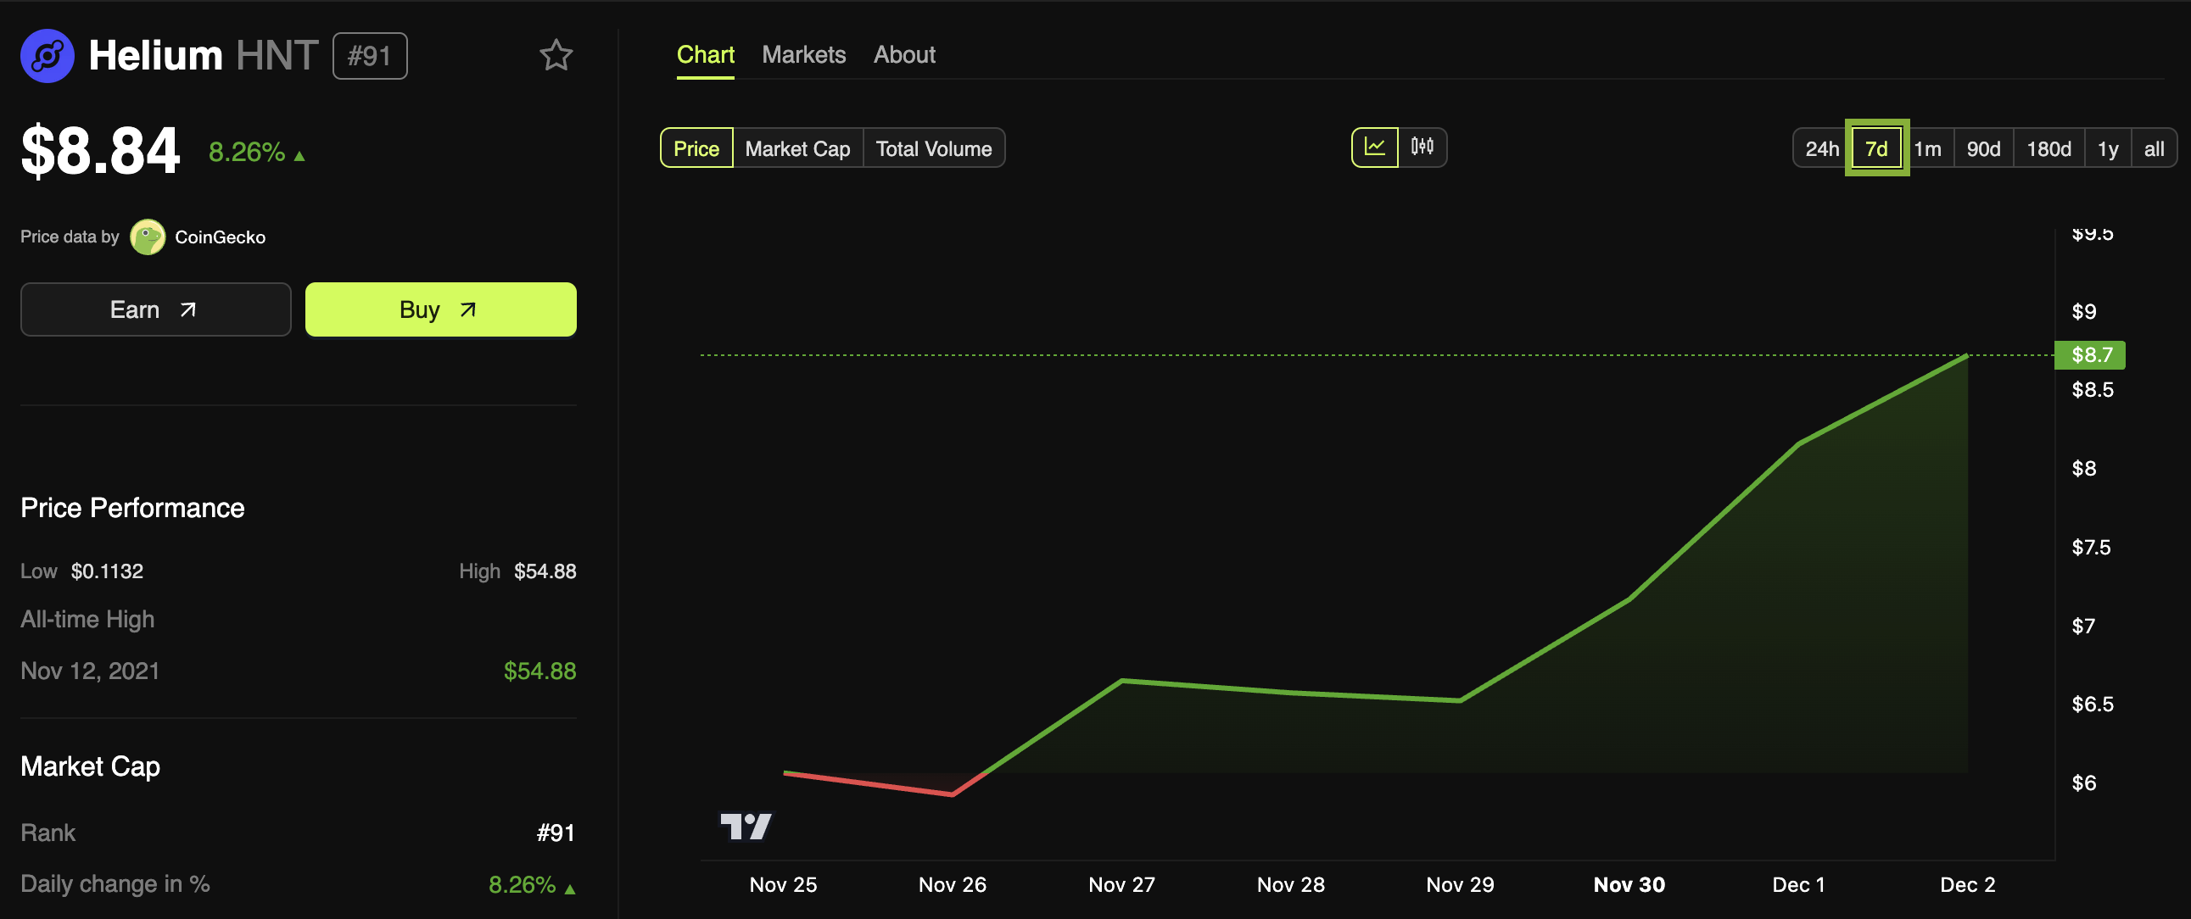Click the $8.7 current price label
Viewport: 2191px width, 919px height.
point(2090,355)
